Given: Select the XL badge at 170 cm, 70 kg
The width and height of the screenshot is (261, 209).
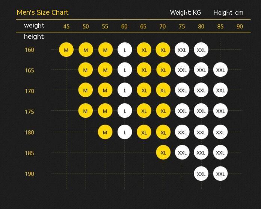Looking at the screenshot, I should point(163,90).
